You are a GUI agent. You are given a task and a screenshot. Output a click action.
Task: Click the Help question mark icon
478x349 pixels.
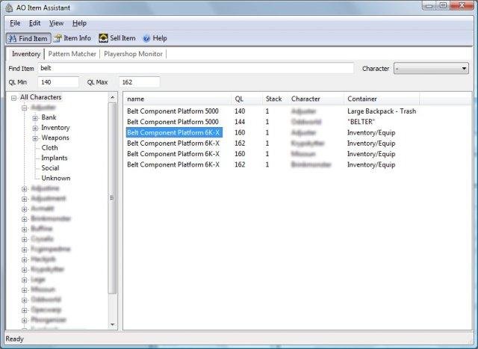146,38
